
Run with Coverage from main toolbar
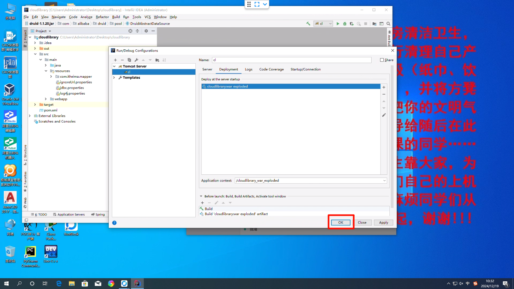(x=352, y=24)
